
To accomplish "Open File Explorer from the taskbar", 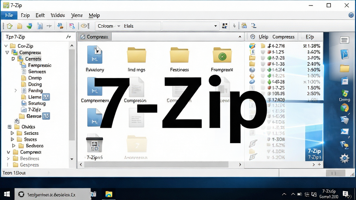I will [109, 194].
